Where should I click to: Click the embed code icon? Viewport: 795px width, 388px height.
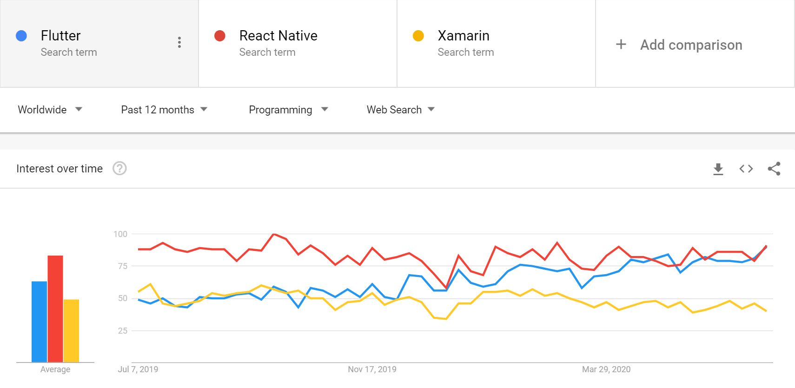click(746, 169)
